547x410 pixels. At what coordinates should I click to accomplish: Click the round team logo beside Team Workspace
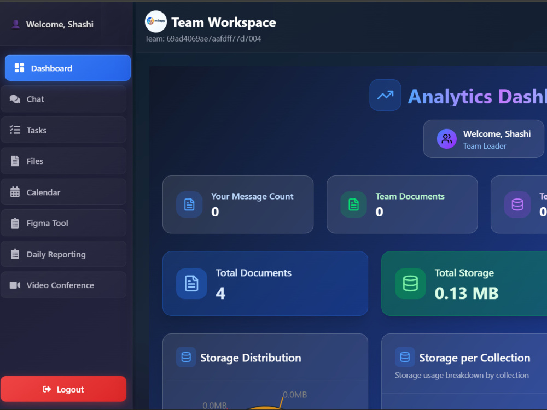pos(155,22)
